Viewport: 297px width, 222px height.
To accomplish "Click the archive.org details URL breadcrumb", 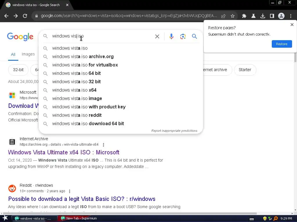I will [59, 145].
